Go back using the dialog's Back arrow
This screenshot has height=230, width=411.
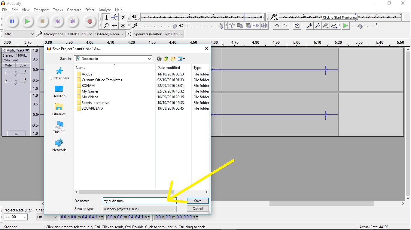coord(159,59)
